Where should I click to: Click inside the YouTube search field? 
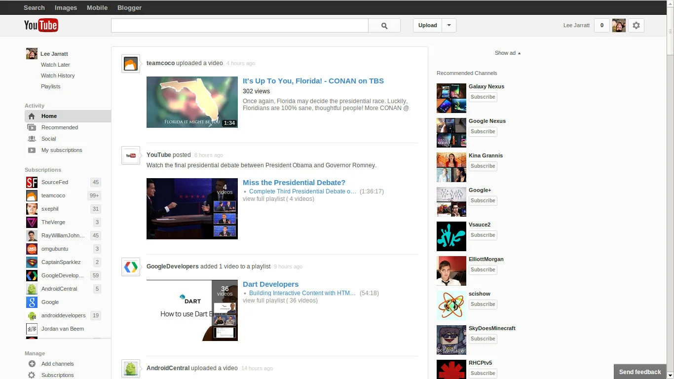pyautogui.click(x=239, y=26)
